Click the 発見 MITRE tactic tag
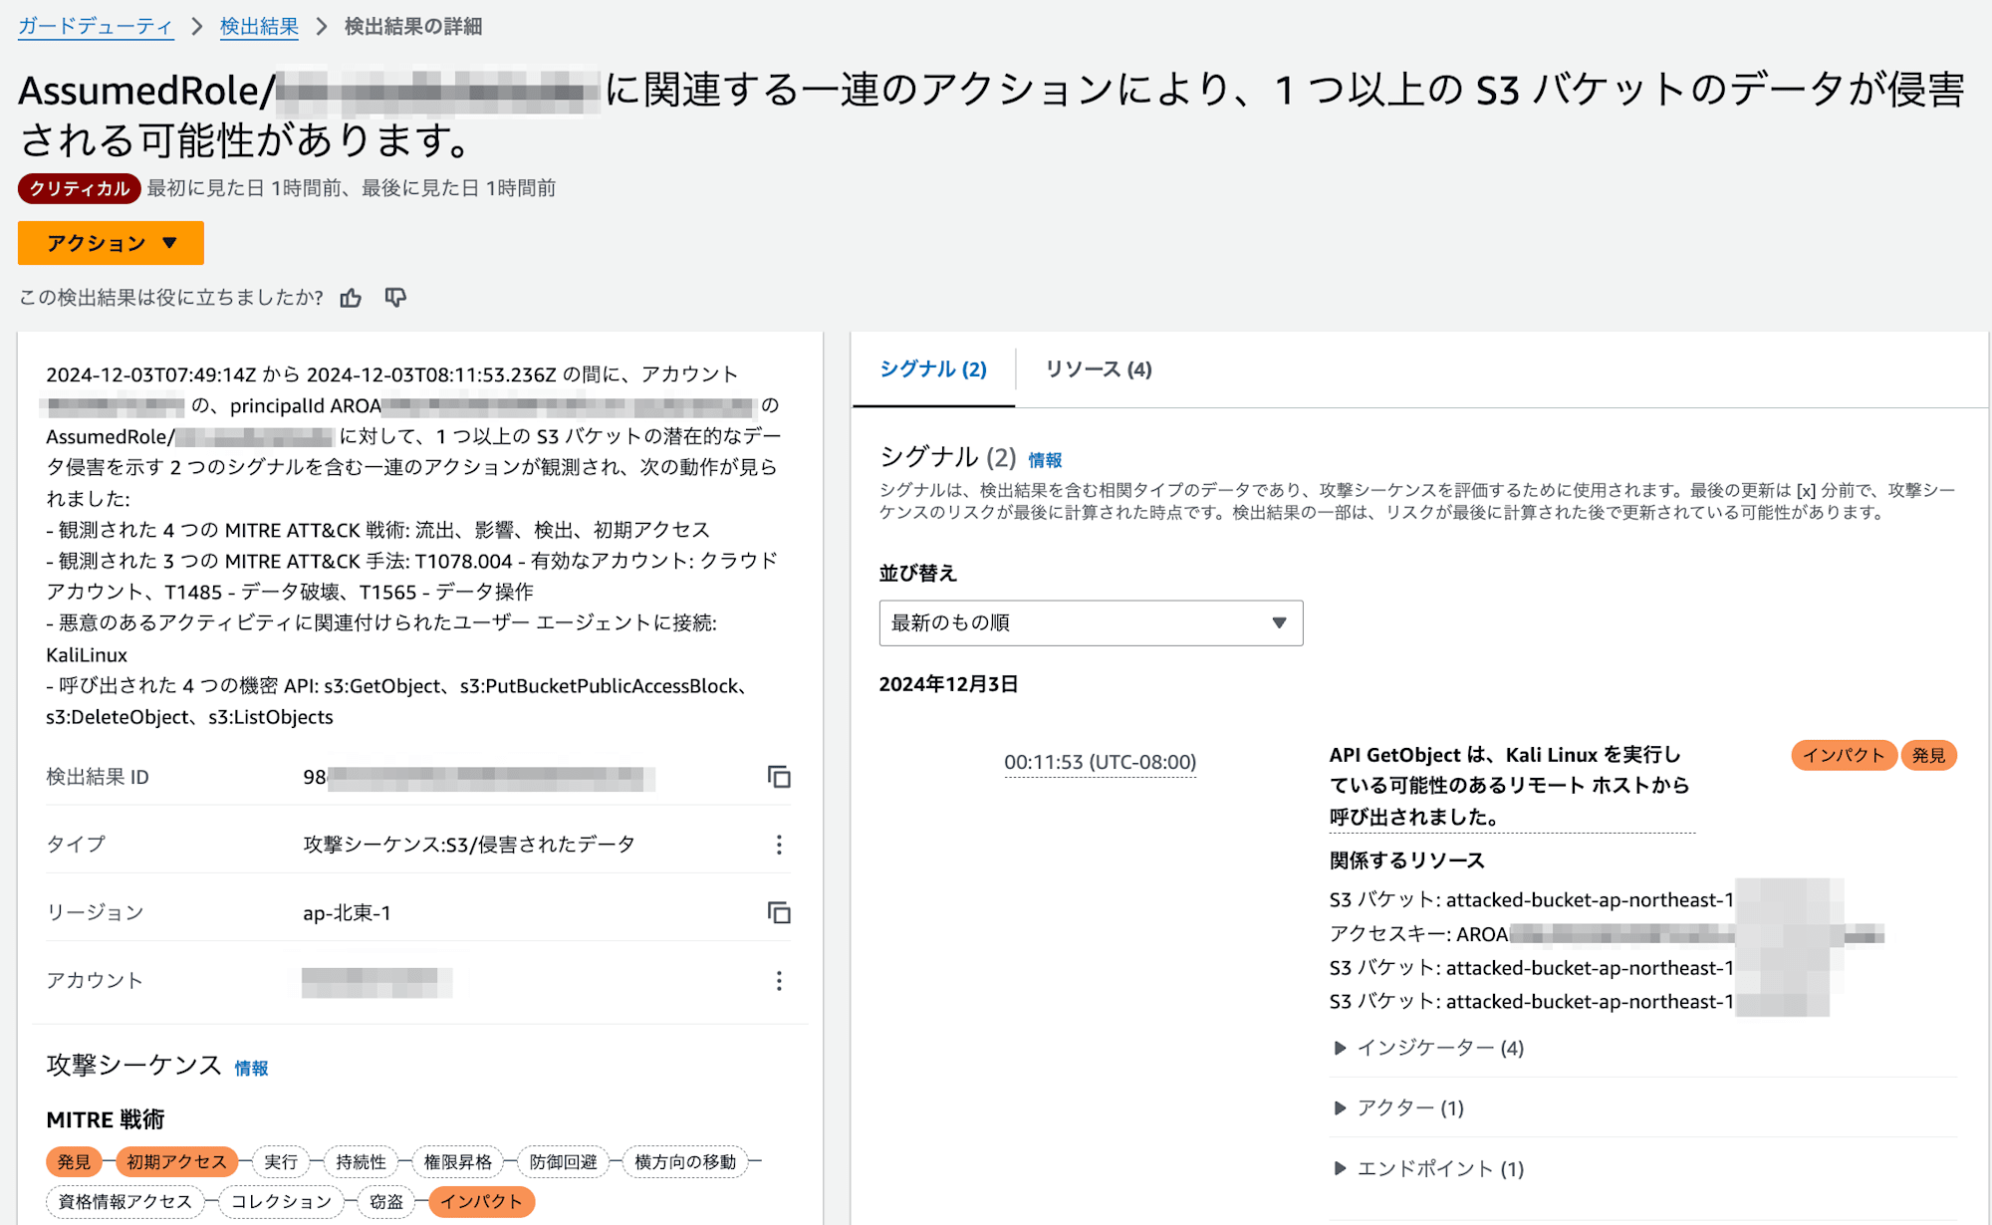 pos(74,1162)
